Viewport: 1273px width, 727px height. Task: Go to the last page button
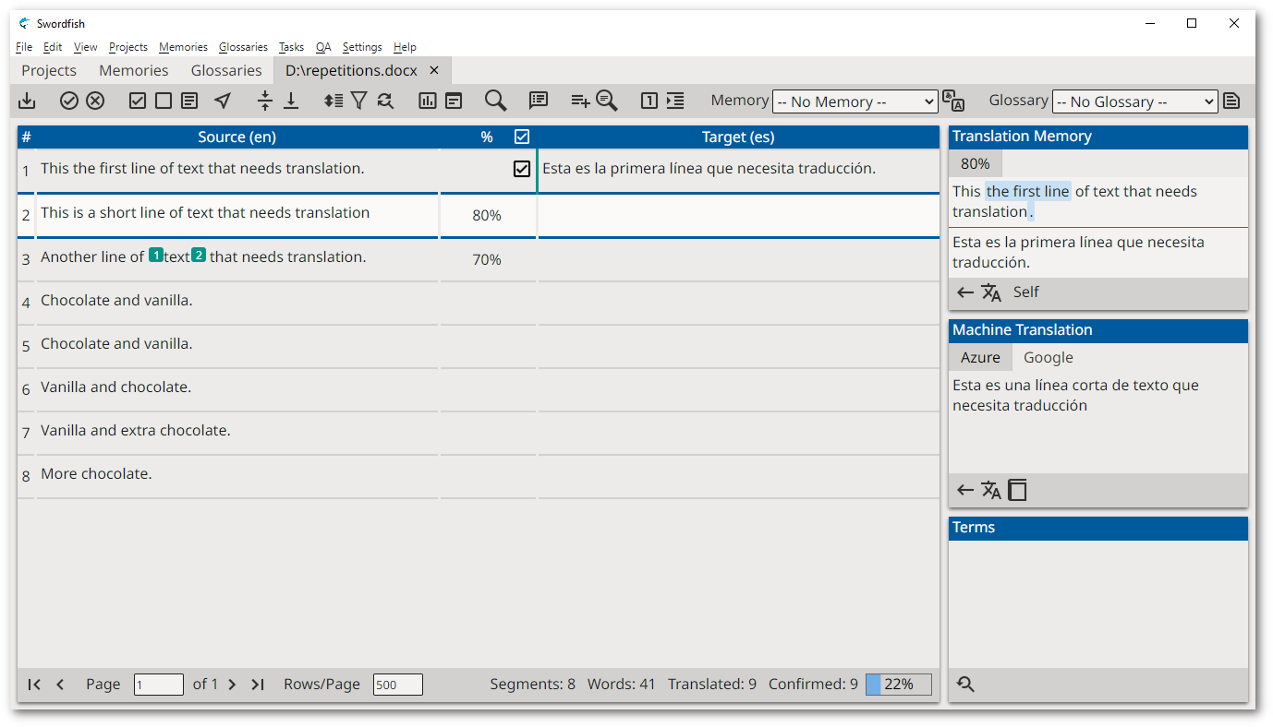coord(259,685)
